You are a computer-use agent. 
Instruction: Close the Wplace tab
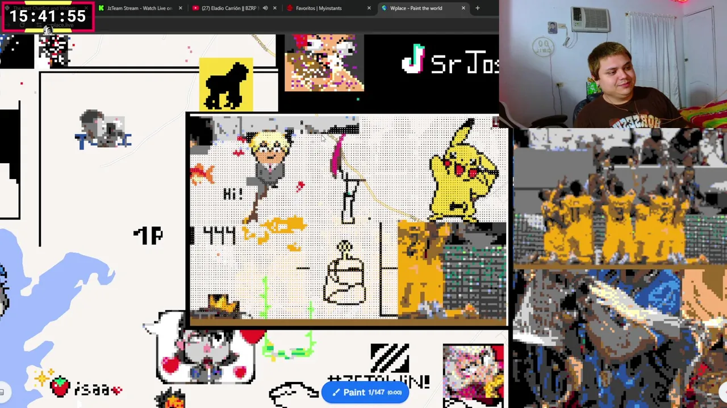(463, 8)
